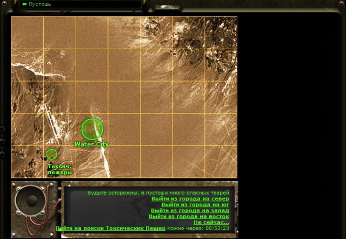This screenshot has width=346, height=239.
Task: Select the Токсич. пещеры small circle marker
Action: tap(52, 154)
